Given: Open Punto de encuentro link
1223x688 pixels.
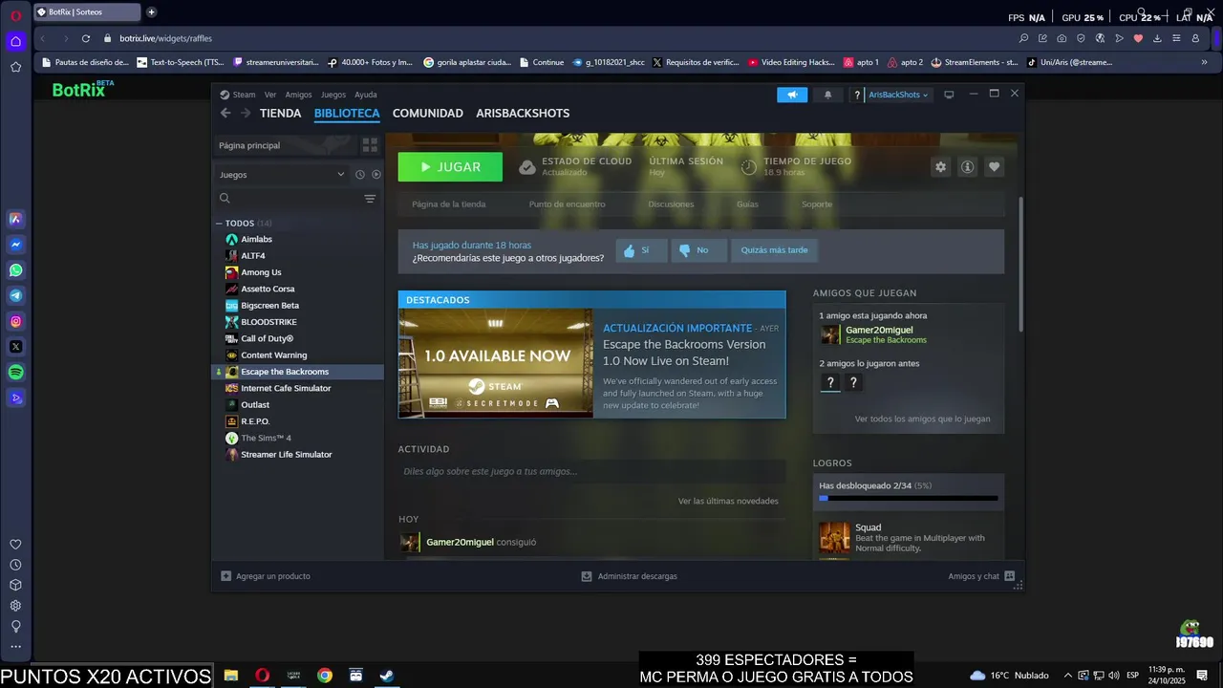Looking at the screenshot, I should click(x=567, y=204).
